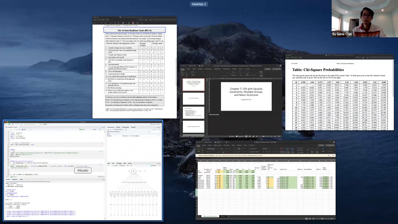Open the Slide Show tab in PowerPoint

coord(226,69)
